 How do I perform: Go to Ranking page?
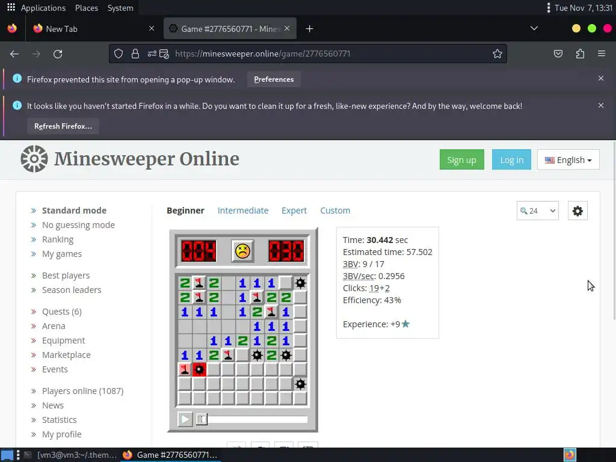point(57,239)
